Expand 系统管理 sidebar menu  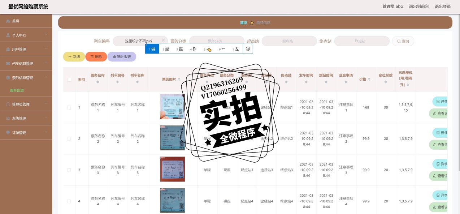click(x=26, y=118)
